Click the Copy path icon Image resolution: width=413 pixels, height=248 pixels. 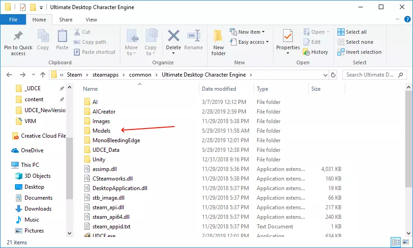point(77,42)
